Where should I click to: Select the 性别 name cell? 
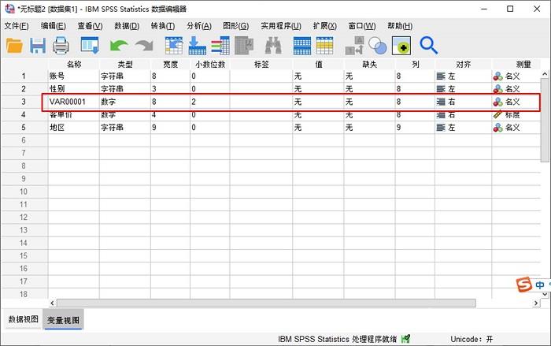[73, 89]
